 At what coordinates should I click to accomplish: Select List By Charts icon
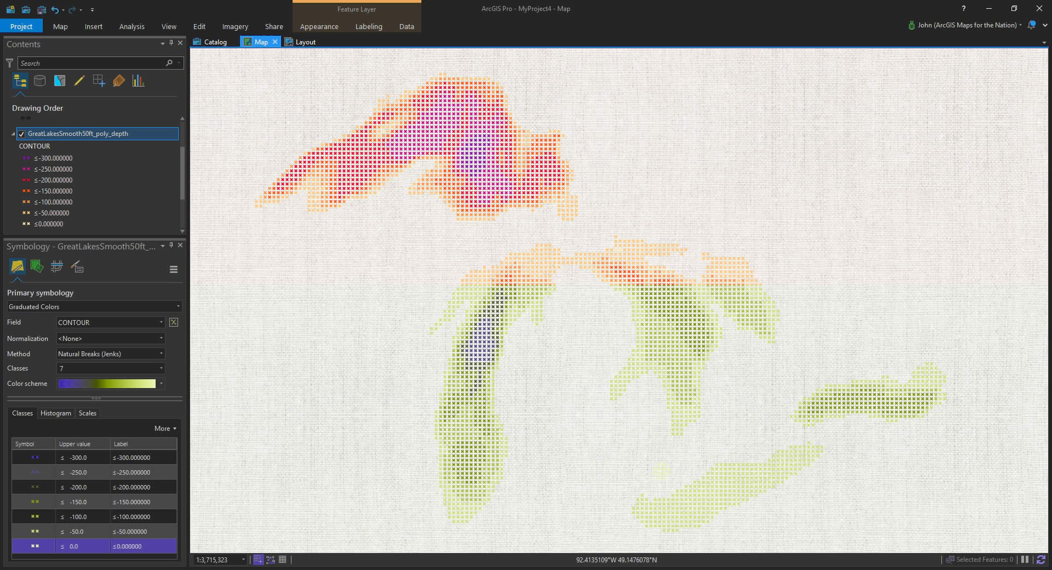[x=138, y=81]
